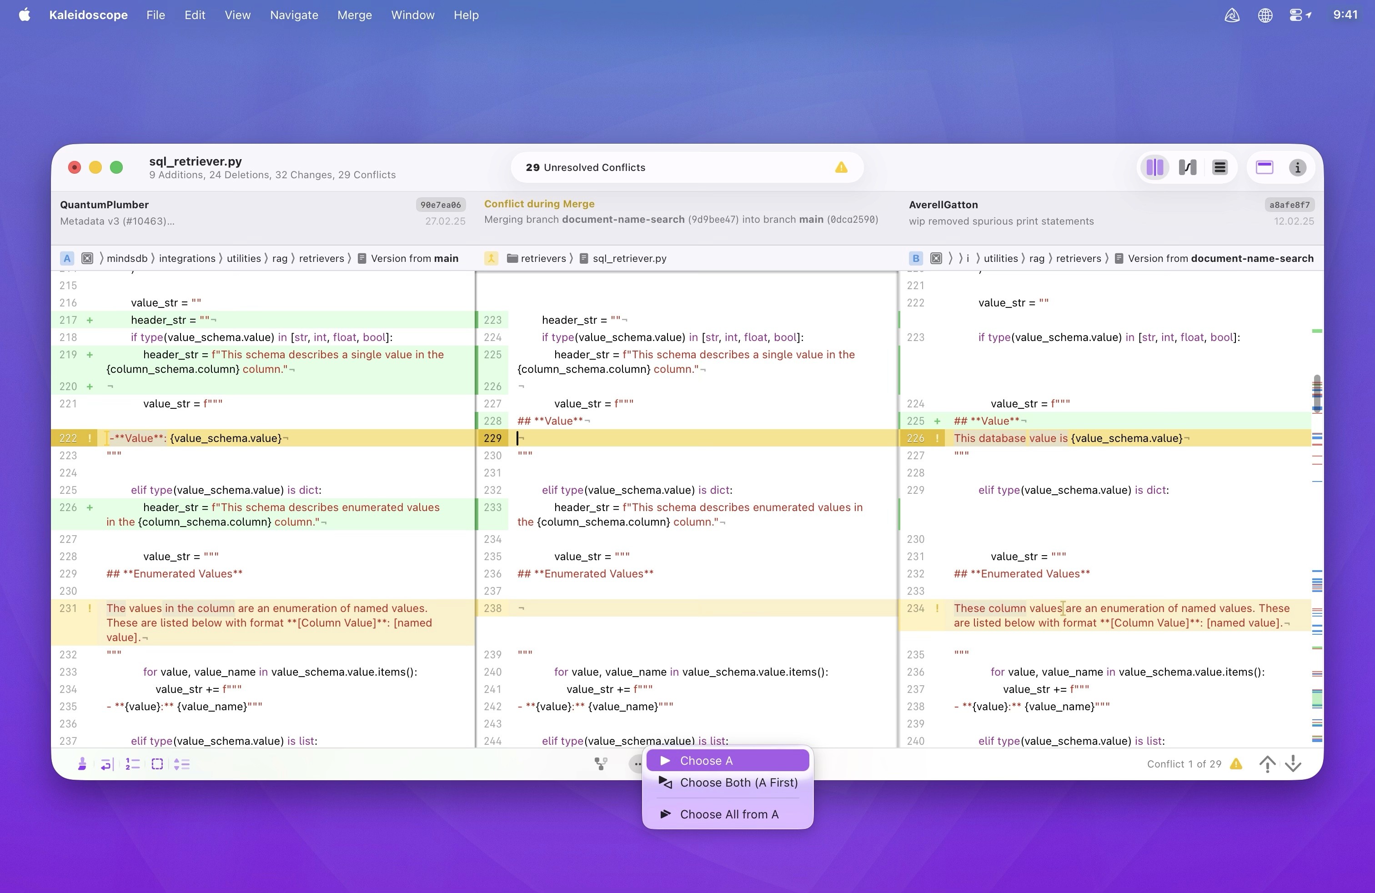Switch to the Fluid diff view icon
Image resolution: width=1375 pixels, height=893 pixels.
1187,167
